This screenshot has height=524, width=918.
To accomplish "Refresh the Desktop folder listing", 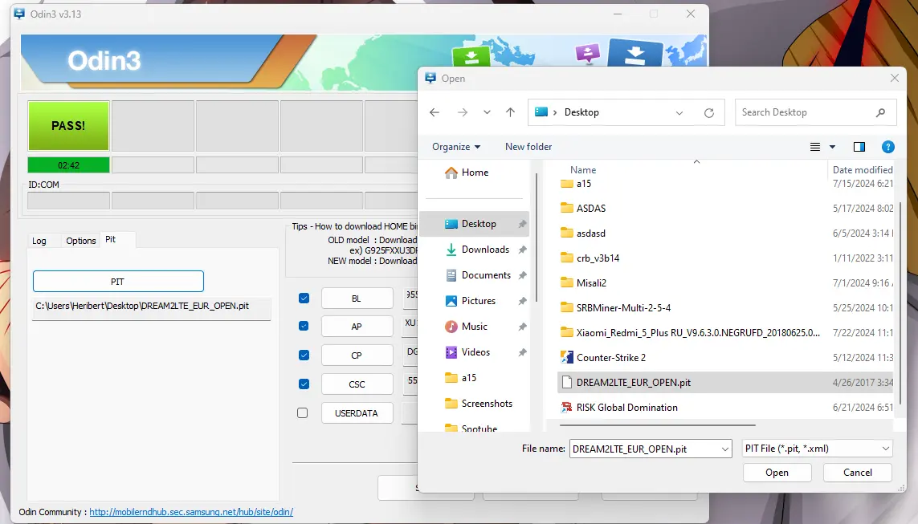I will pyautogui.click(x=709, y=112).
